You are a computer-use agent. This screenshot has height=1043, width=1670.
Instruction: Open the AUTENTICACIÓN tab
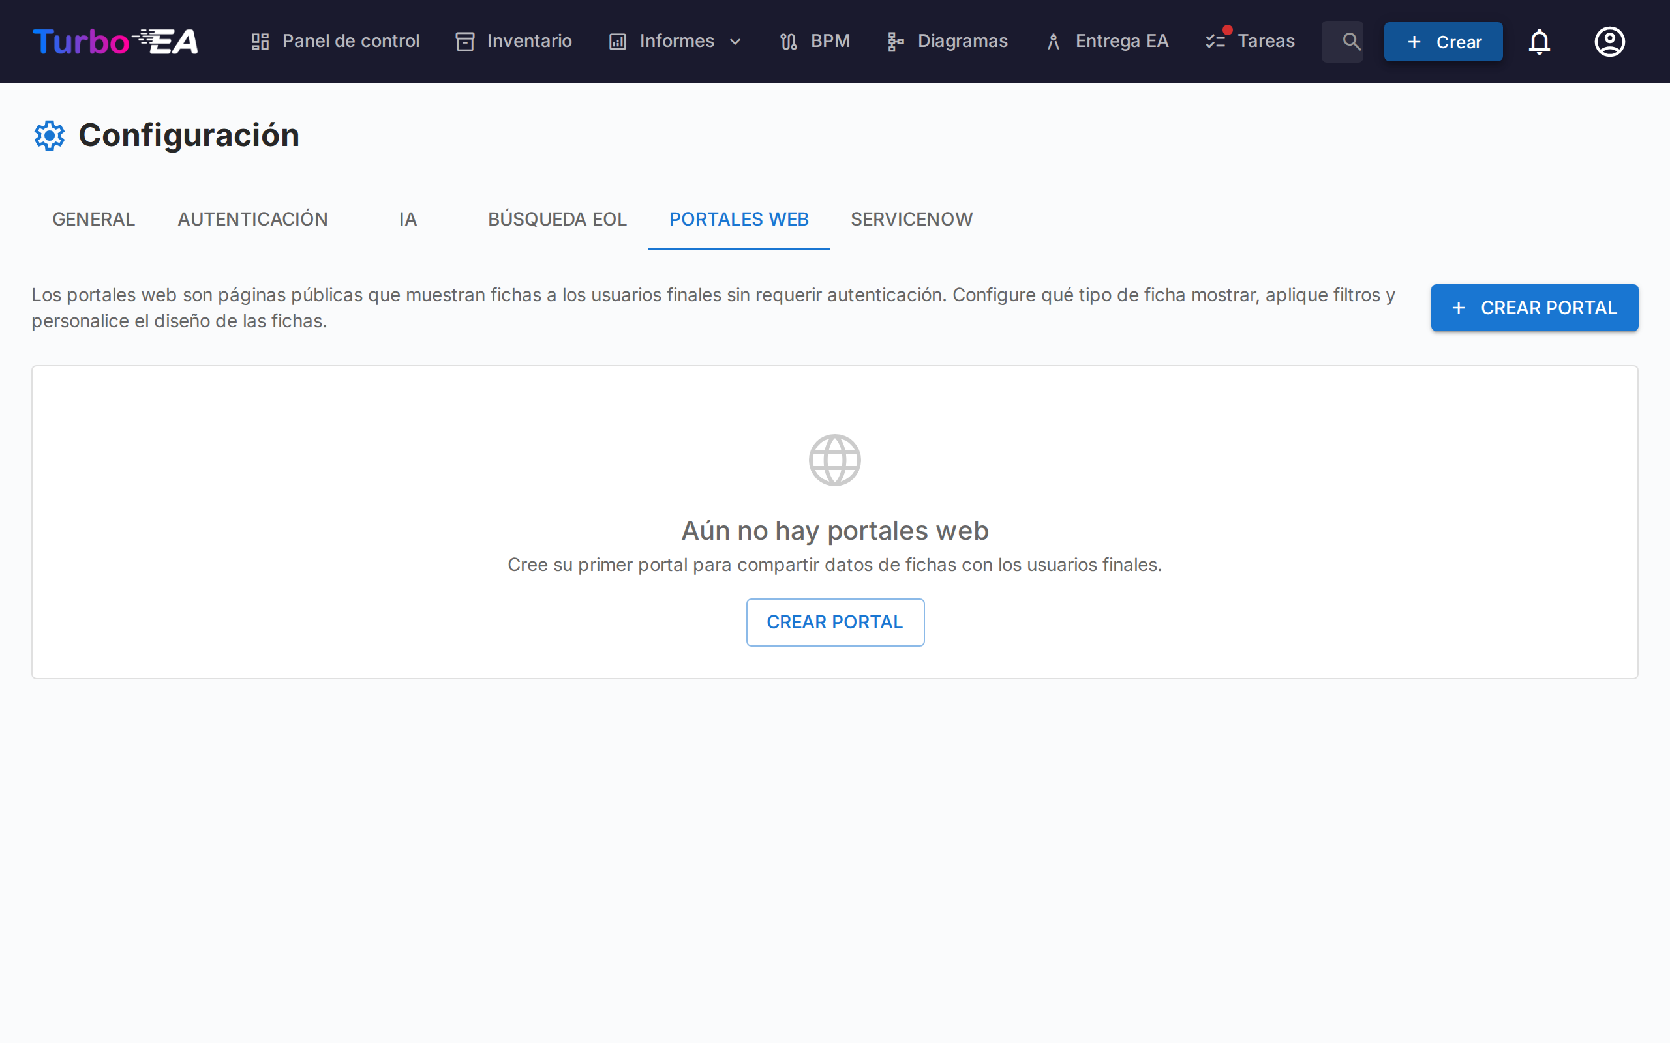(252, 220)
